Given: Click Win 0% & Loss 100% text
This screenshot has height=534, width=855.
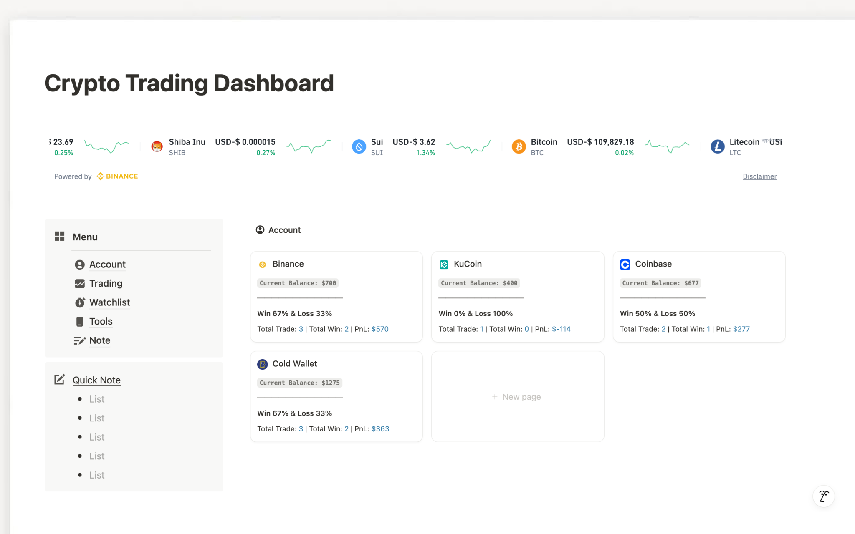Looking at the screenshot, I should 476,313.
